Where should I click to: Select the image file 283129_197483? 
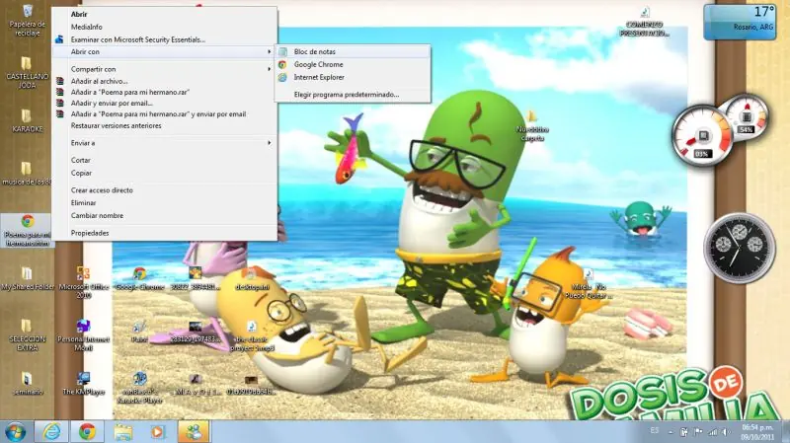pyautogui.click(x=196, y=332)
